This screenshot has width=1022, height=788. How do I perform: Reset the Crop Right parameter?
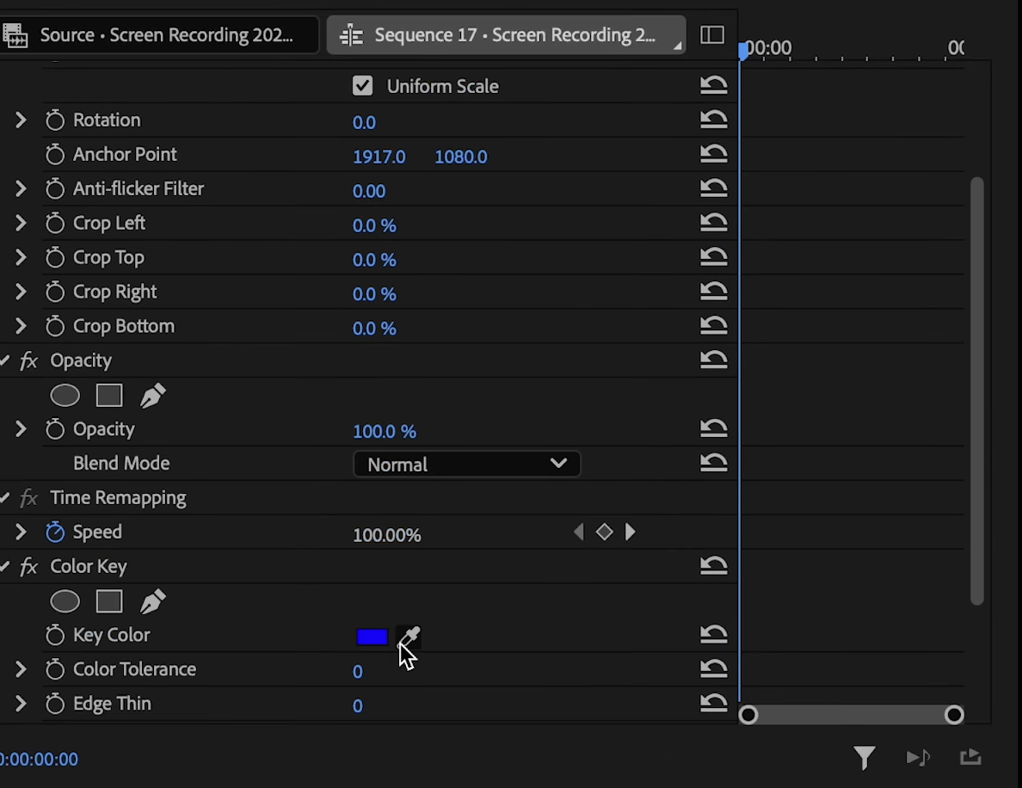(x=714, y=292)
